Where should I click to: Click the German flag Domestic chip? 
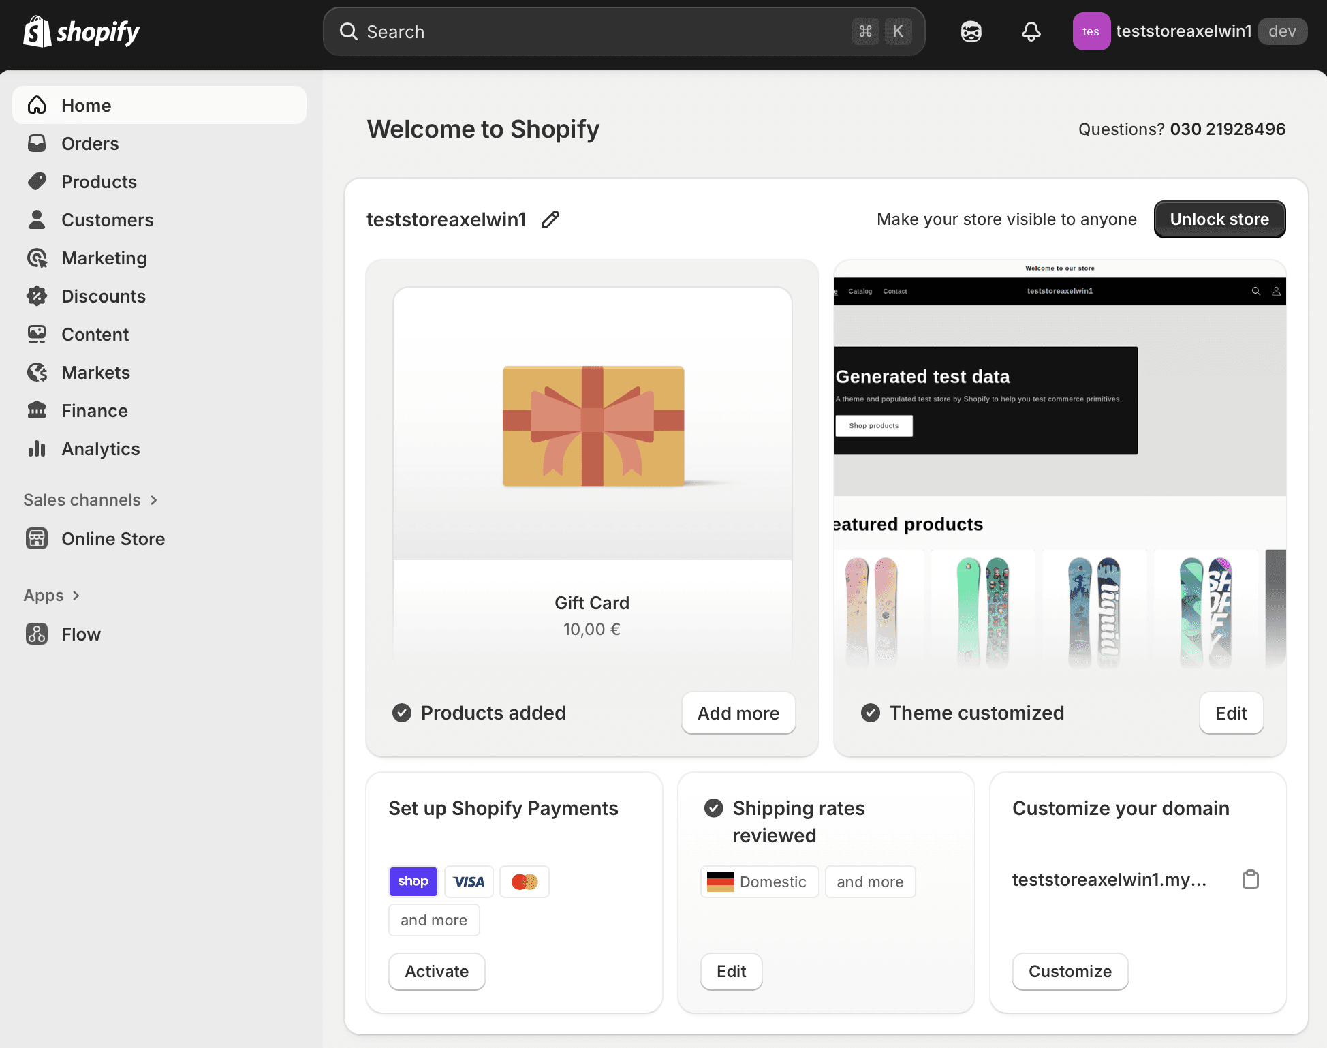click(x=759, y=882)
